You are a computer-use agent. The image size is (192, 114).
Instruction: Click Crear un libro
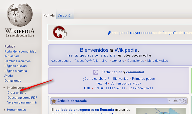(17, 93)
